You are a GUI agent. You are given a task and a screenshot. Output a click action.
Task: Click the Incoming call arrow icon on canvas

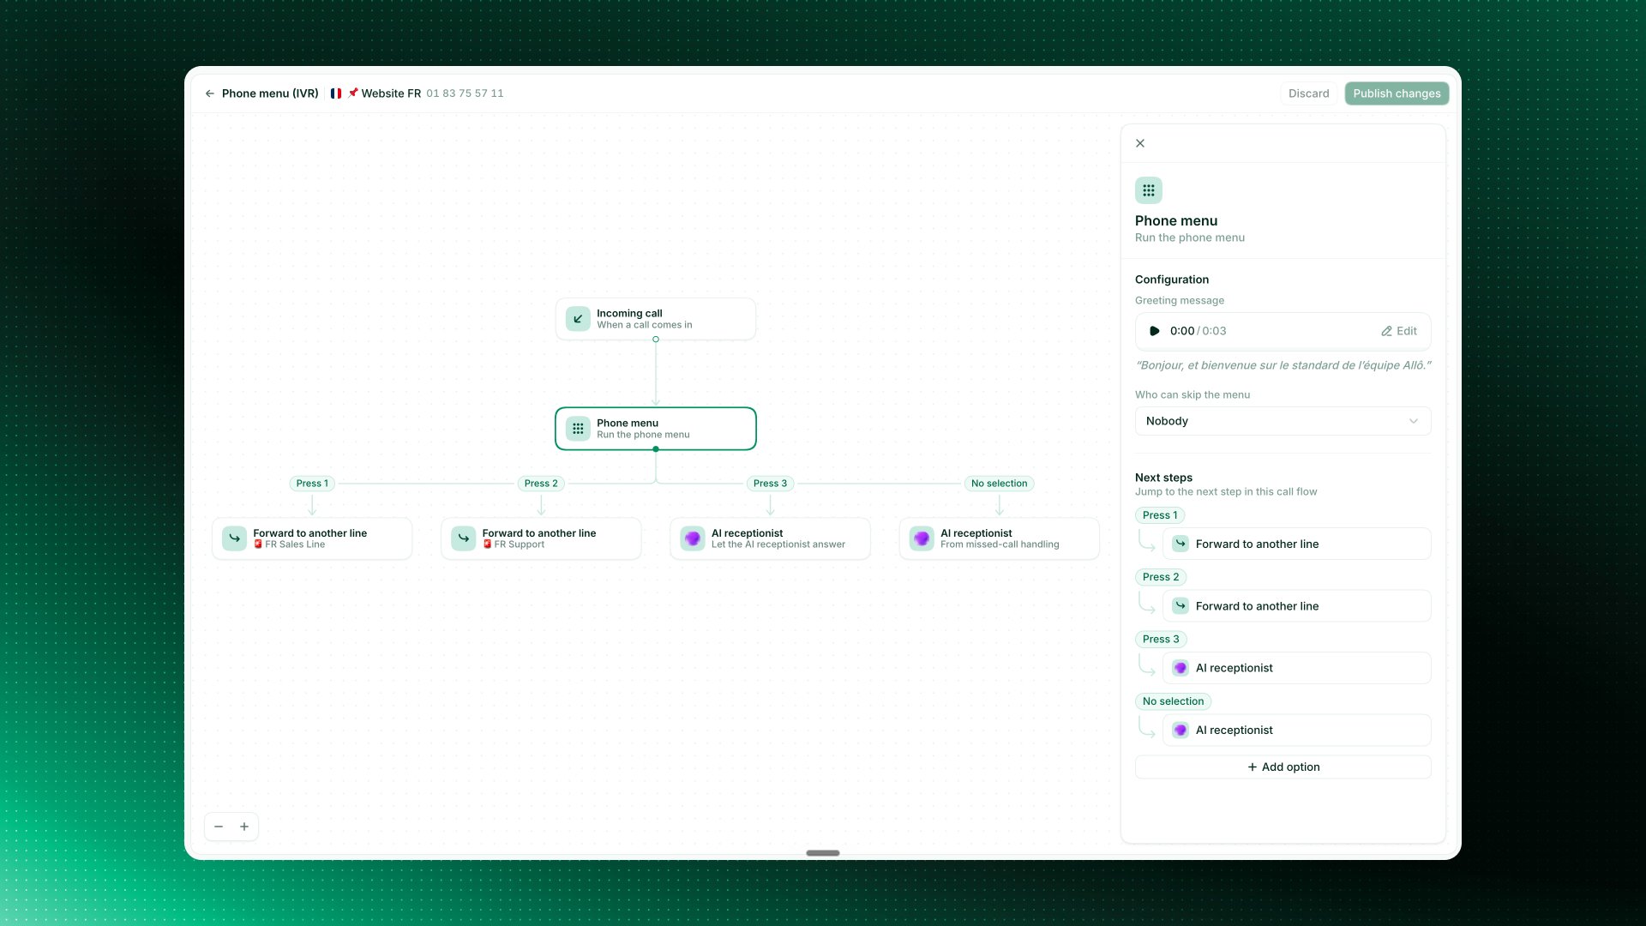click(578, 319)
